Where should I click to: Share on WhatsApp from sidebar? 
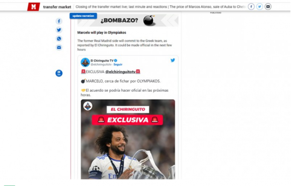pyautogui.click(x=59, y=39)
